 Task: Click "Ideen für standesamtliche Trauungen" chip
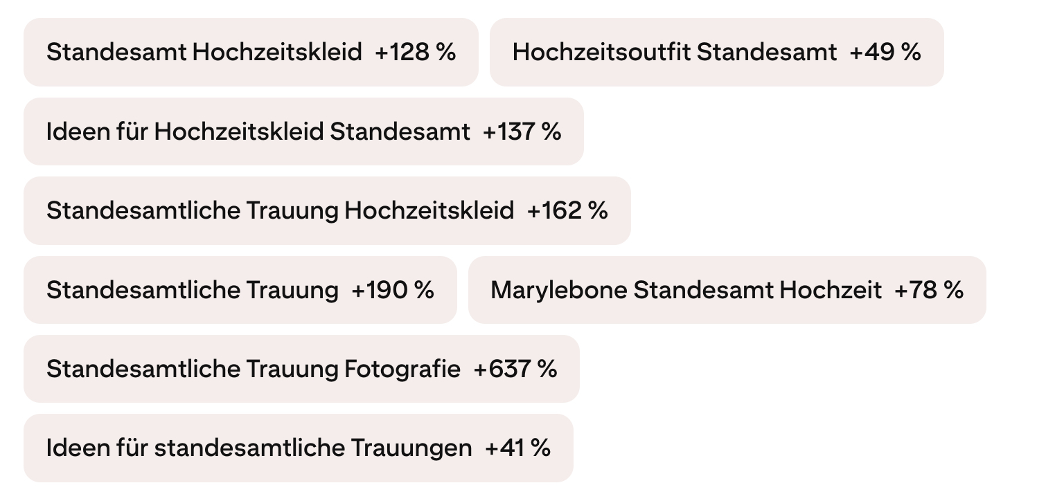299,448
